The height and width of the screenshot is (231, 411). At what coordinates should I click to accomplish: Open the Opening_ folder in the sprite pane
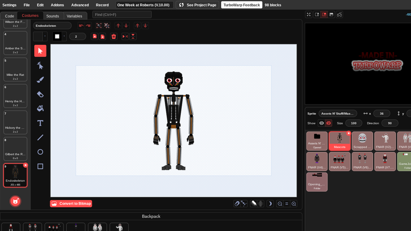[x=317, y=182]
